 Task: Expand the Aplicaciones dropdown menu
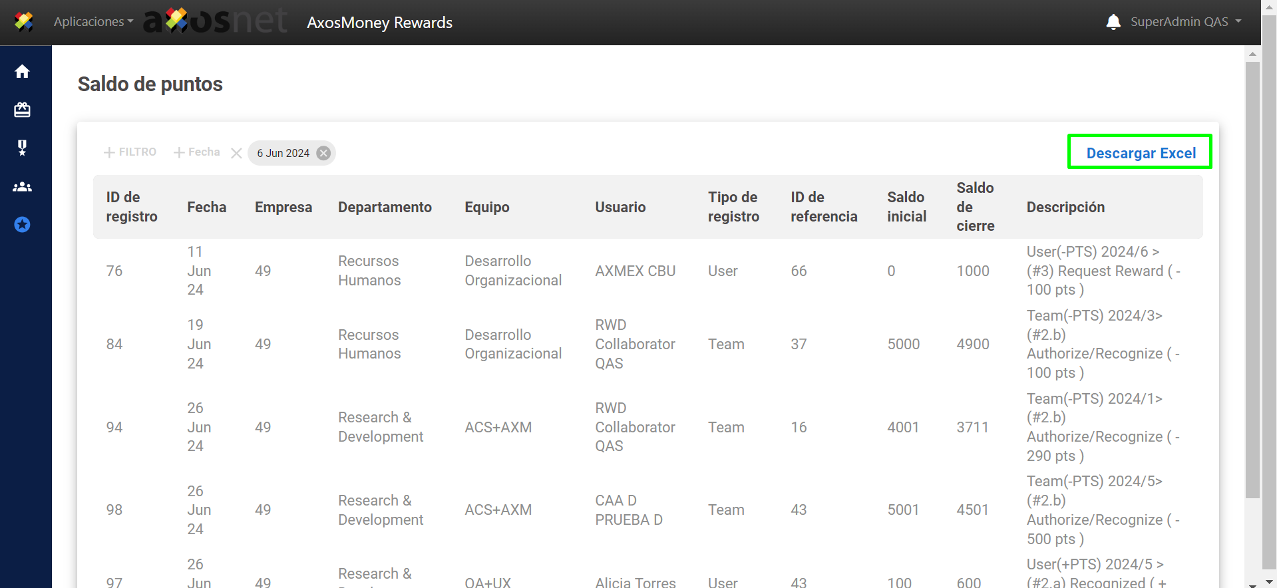(x=93, y=22)
